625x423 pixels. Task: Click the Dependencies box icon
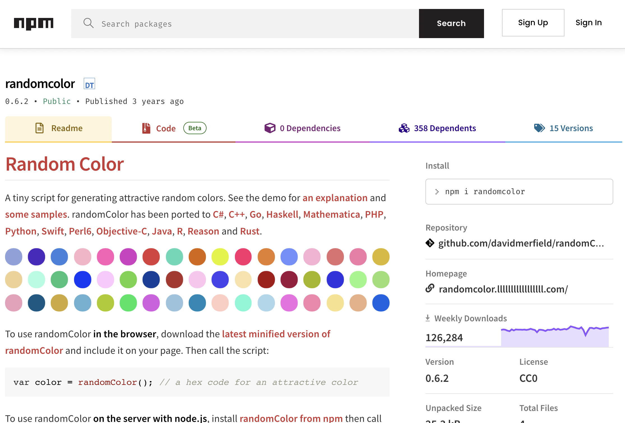coord(270,128)
